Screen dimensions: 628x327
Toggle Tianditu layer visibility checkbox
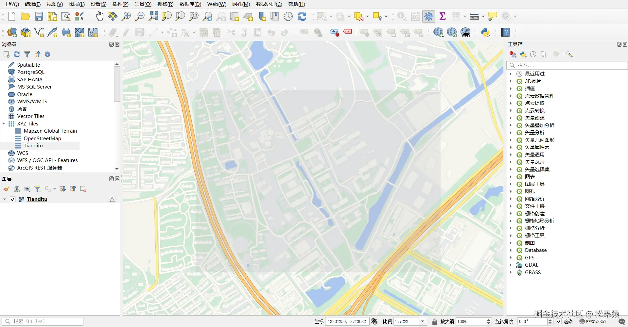click(13, 199)
